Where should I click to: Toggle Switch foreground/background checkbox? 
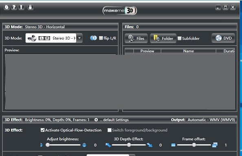point(110,130)
